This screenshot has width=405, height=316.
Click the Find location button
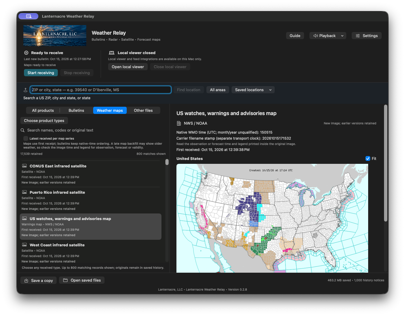click(189, 90)
